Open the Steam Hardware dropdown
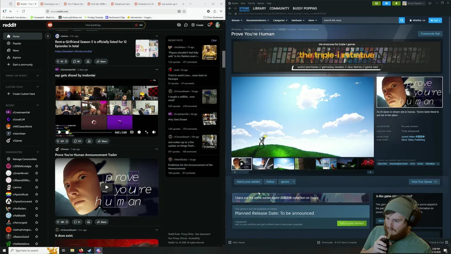451x254 pixels. (298, 20)
